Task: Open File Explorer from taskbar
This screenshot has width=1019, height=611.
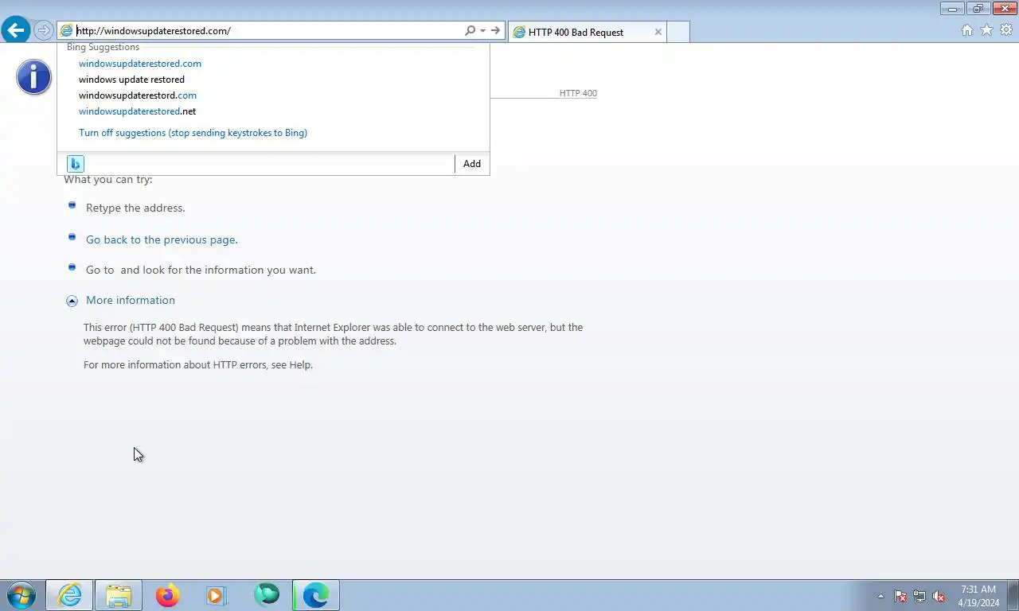Action: [x=119, y=595]
